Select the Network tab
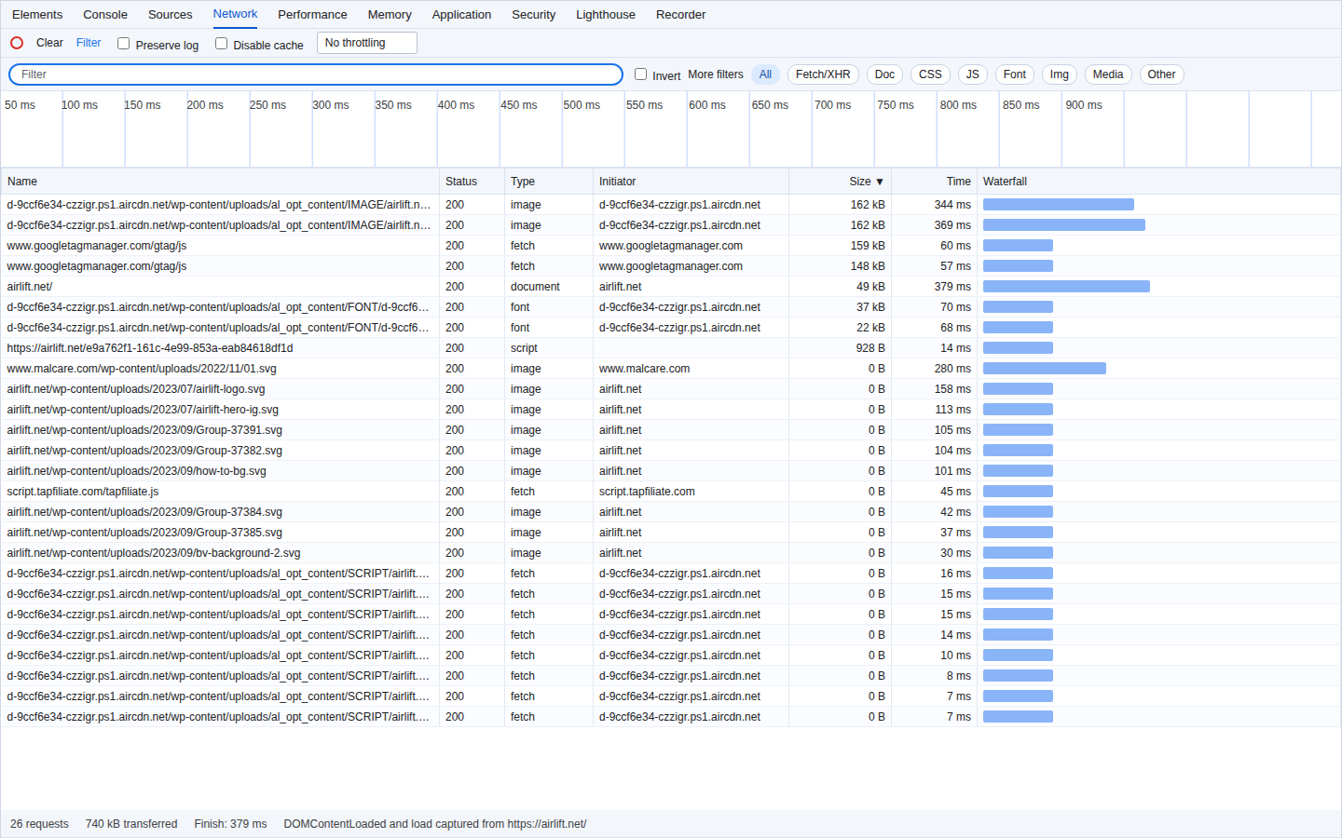The width and height of the screenshot is (1342, 838). coord(235,14)
